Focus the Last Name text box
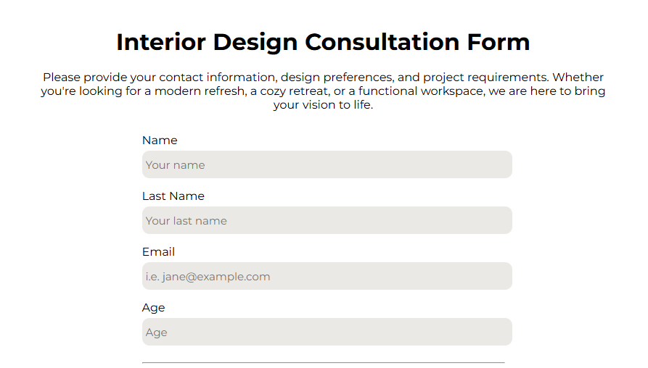The width and height of the screenshot is (648, 368). (327, 220)
